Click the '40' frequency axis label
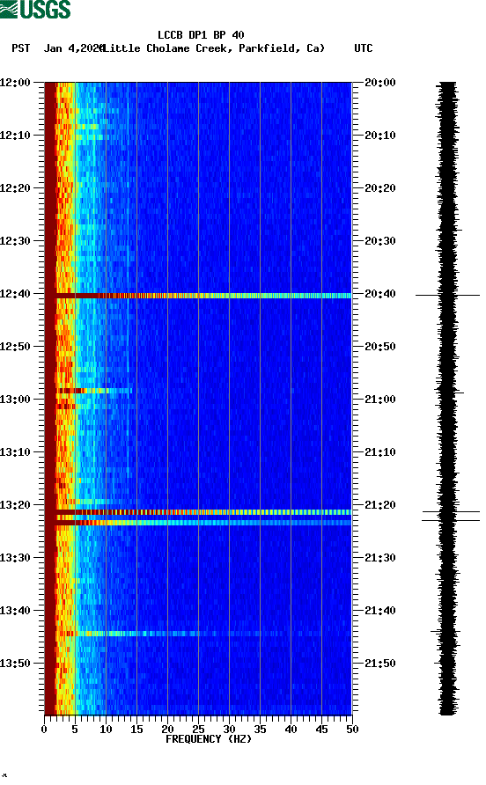The height and width of the screenshot is (785, 486). [x=291, y=730]
